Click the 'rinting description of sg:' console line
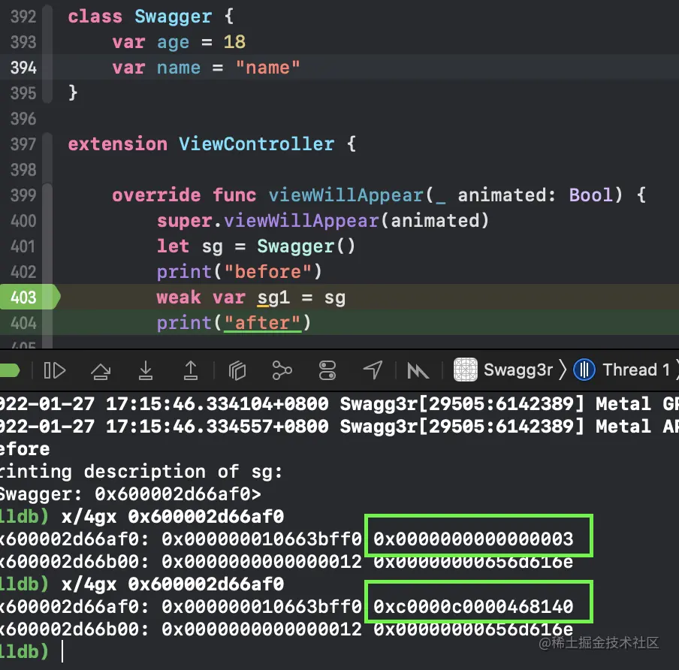This screenshot has width=679, height=670. tap(141, 471)
